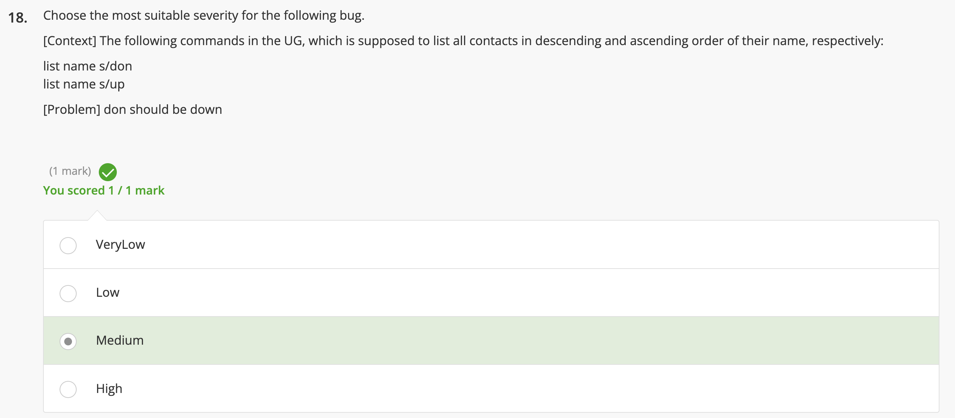Viewport: 955px width, 418px height.
Task: Click the selected Medium radio button
Action: click(68, 341)
